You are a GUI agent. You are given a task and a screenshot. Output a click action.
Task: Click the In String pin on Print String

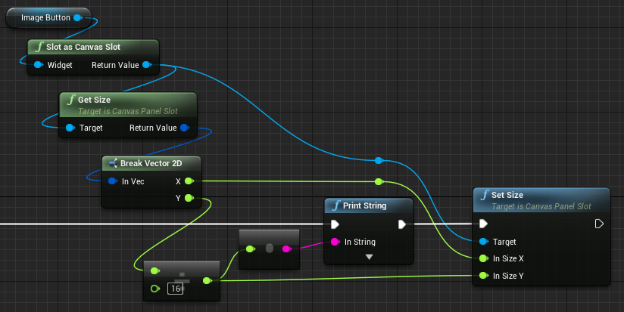tap(335, 242)
